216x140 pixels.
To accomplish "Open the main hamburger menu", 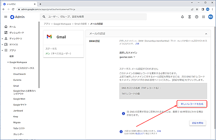I will point(6,17).
